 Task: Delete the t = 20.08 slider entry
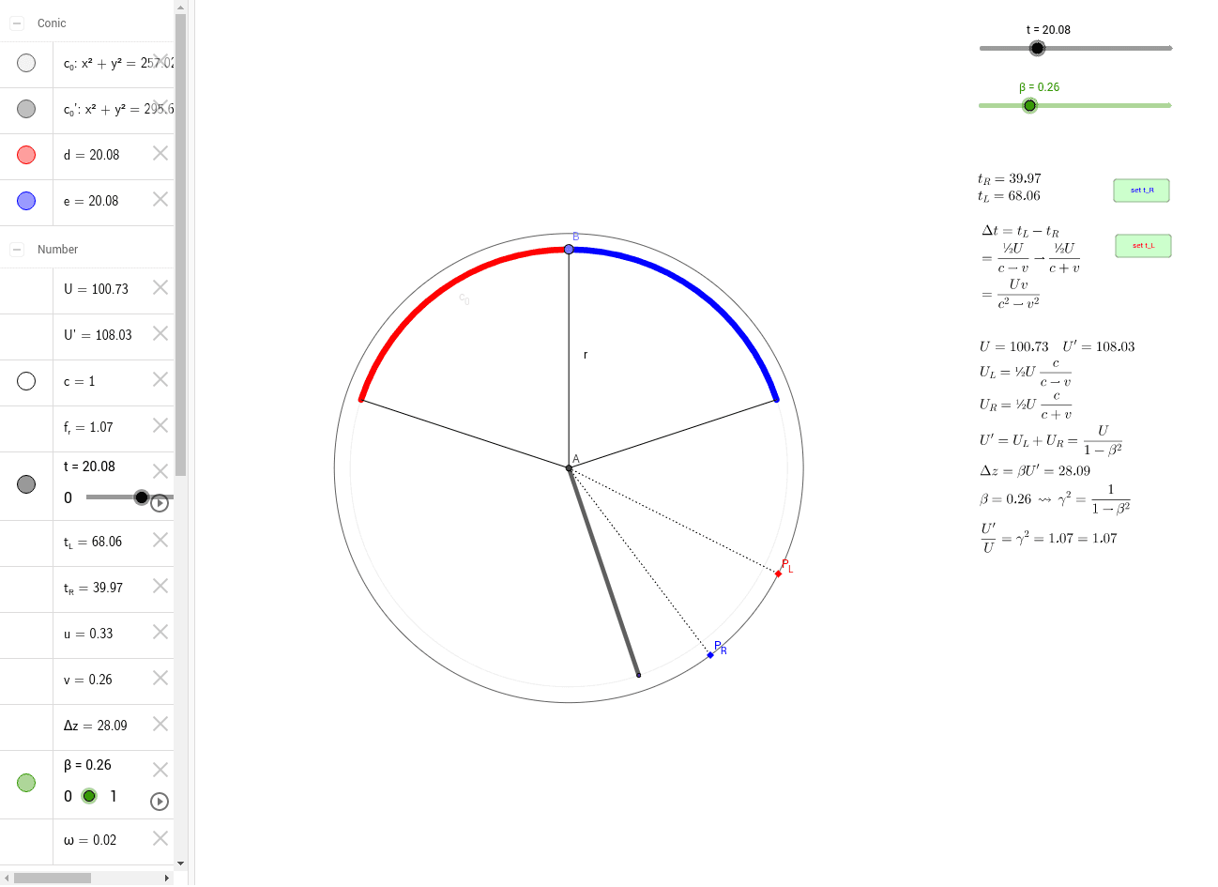tap(160, 471)
